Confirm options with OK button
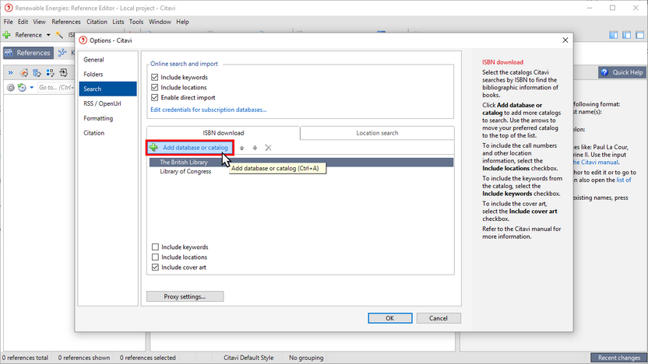This screenshot has height=364, width=648. (x=389, y=318)
